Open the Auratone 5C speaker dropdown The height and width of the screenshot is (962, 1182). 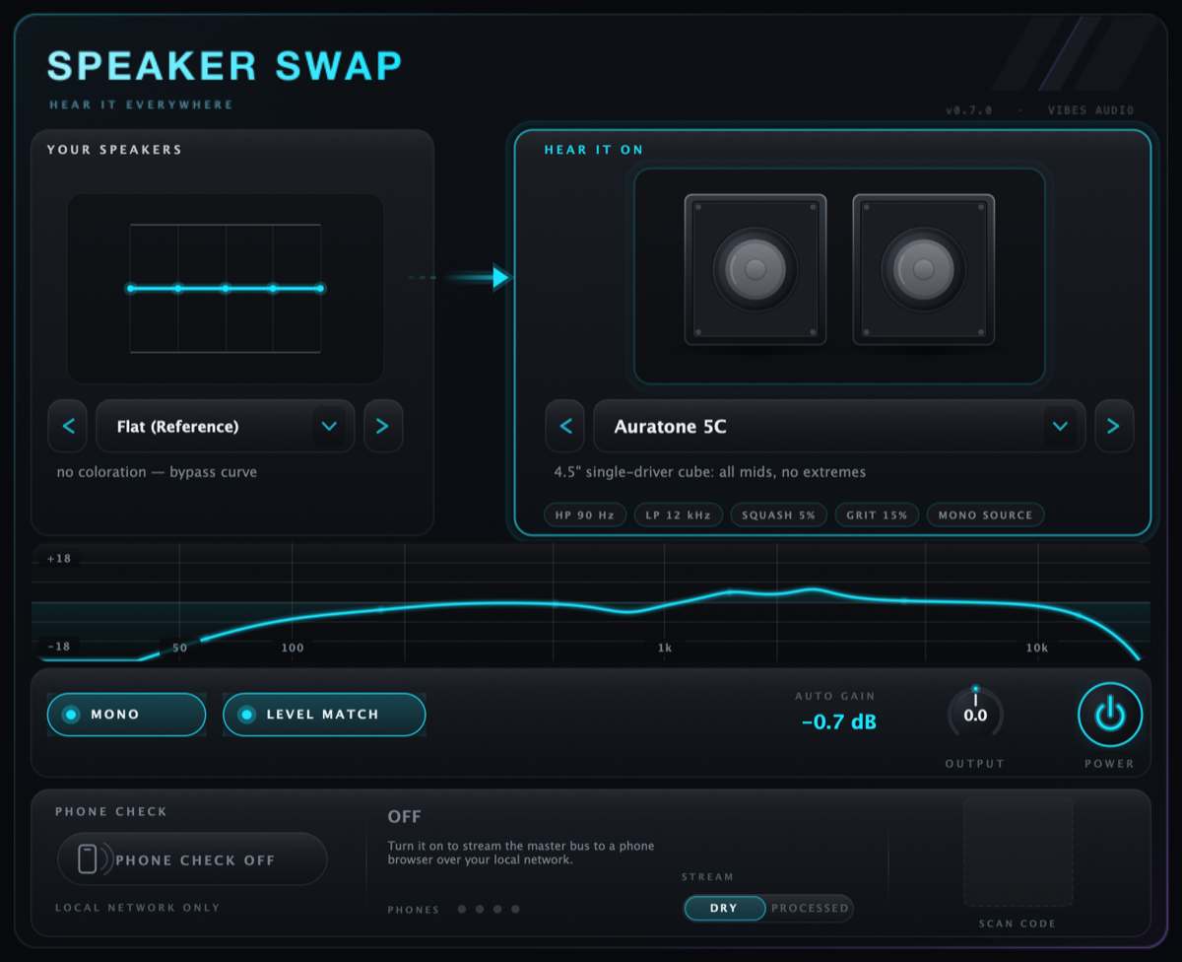(839, 426)
